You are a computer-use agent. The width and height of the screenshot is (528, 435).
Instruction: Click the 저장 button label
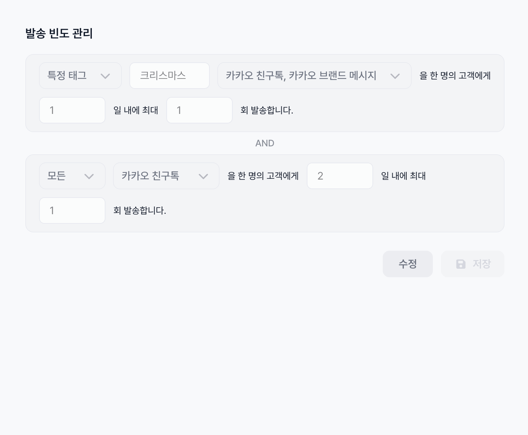coord(482,264)
